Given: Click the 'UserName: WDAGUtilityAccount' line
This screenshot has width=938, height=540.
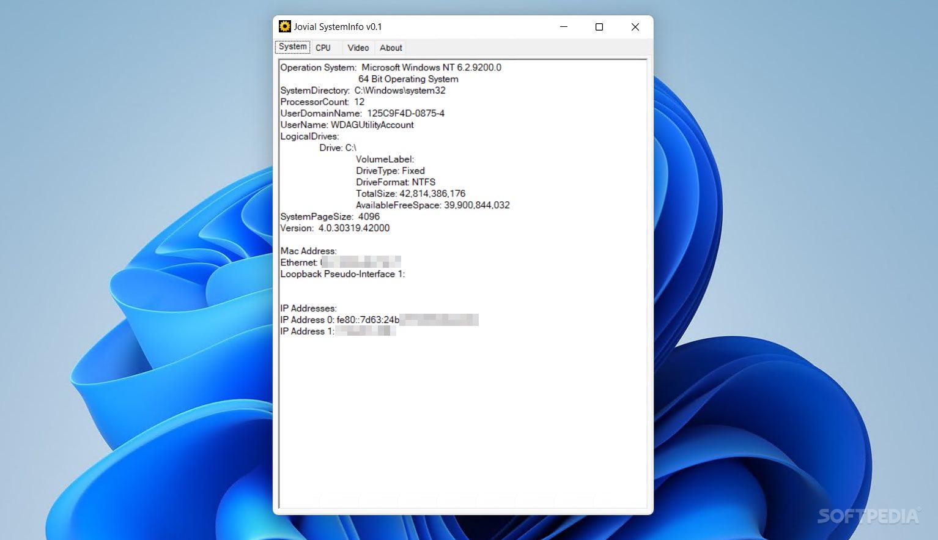Looking at the screenshot, I should pos(347,125).
